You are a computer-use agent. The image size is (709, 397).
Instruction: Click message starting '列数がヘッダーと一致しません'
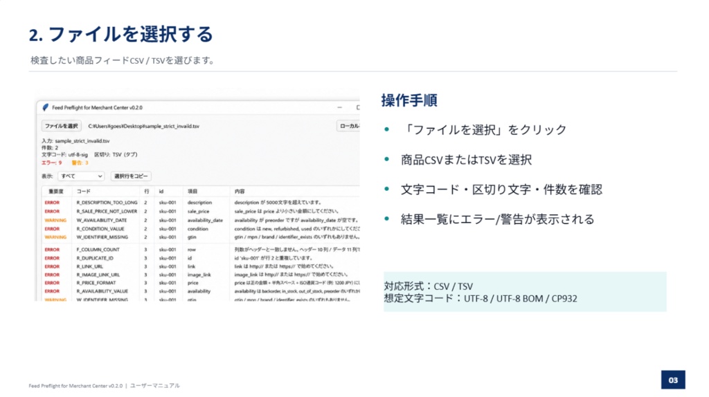[x=297, y=250]
